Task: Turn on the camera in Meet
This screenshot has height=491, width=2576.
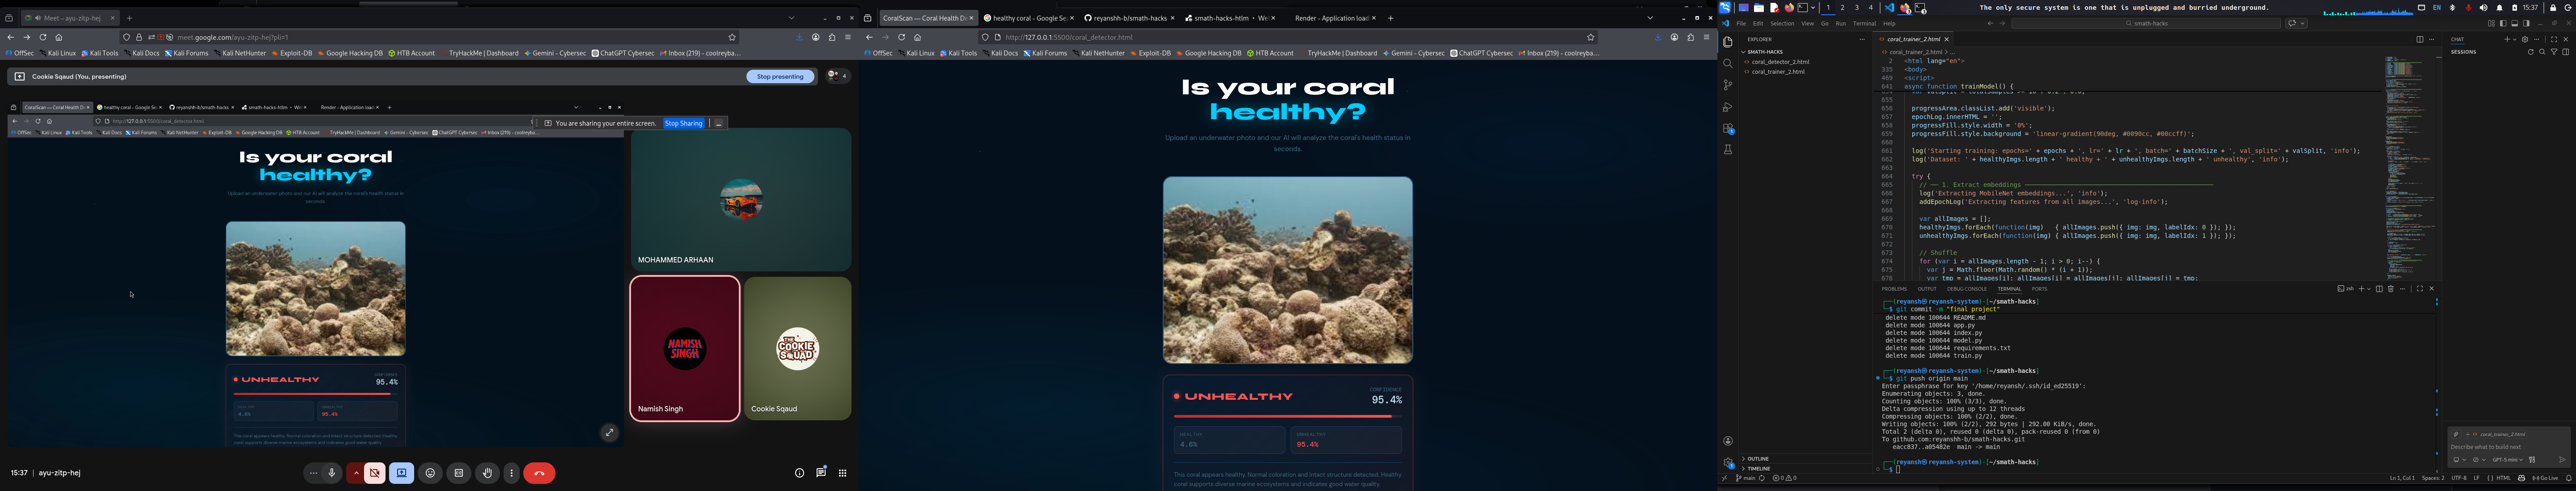Action: tap(375, 473)
